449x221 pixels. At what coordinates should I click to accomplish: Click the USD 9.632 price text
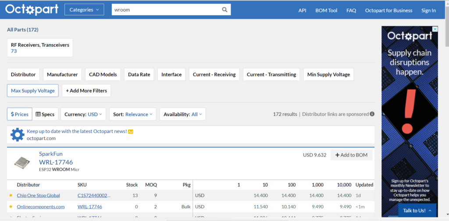pos(314,155)
